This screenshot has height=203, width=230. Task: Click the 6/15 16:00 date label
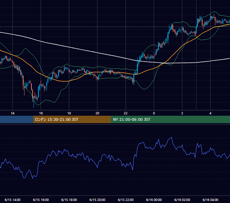[x=41, y=200]
